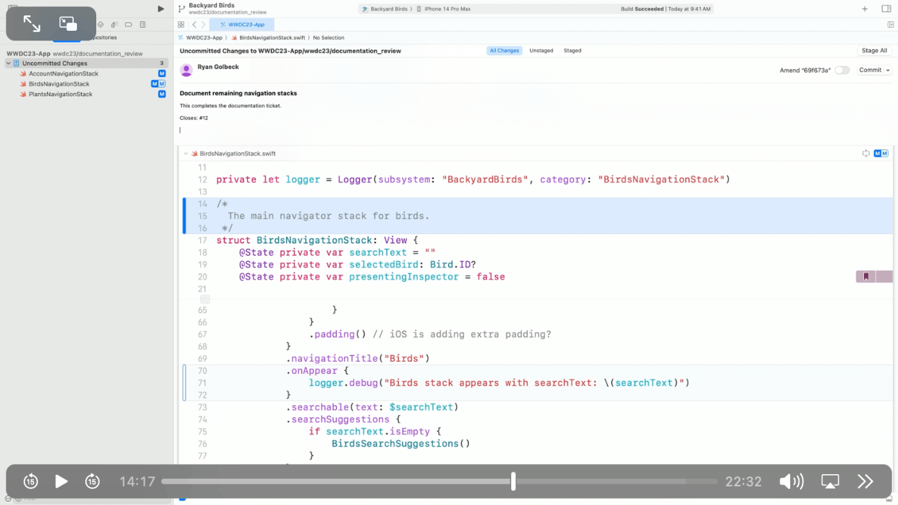
Task: Skip back 15 seconds in video
Action: point(31,481)
